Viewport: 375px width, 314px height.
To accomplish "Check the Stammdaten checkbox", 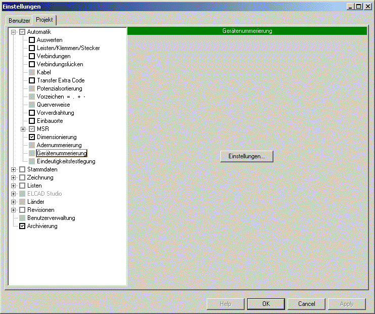I will [22, 169].
